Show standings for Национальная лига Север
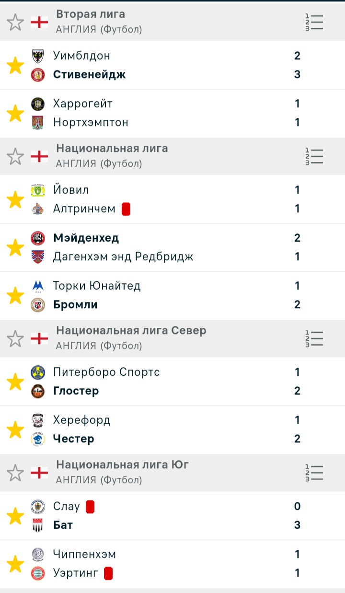 click(x=314, y=338)
